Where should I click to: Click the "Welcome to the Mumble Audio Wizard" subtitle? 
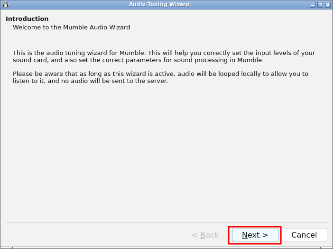pos(71,28)
